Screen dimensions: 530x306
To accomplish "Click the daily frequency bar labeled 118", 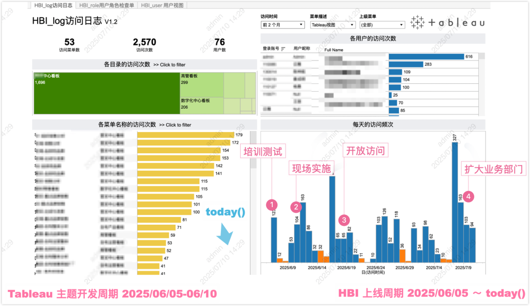I will pos(396,241).
